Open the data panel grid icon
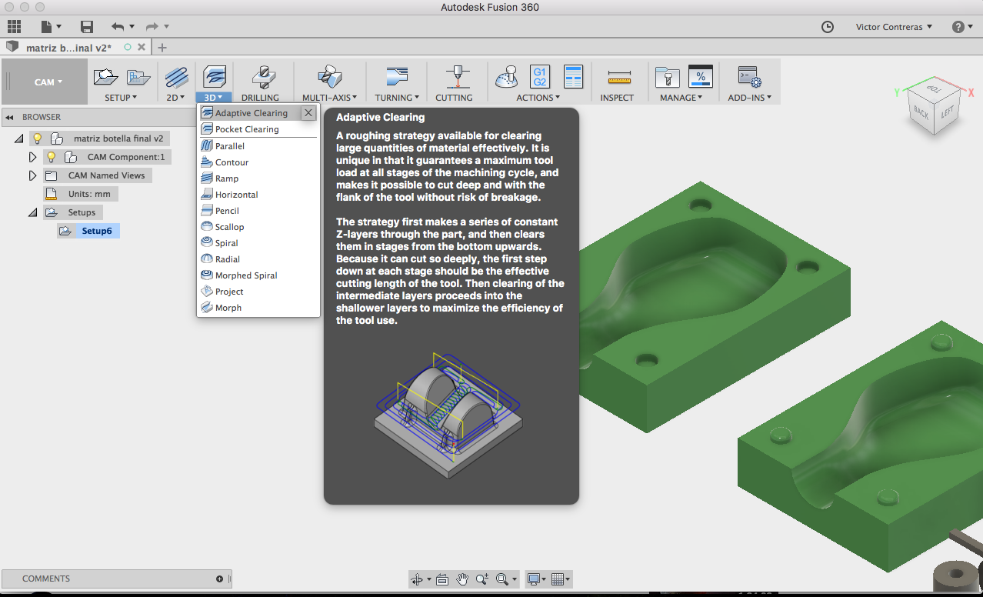 coord(14,27)
